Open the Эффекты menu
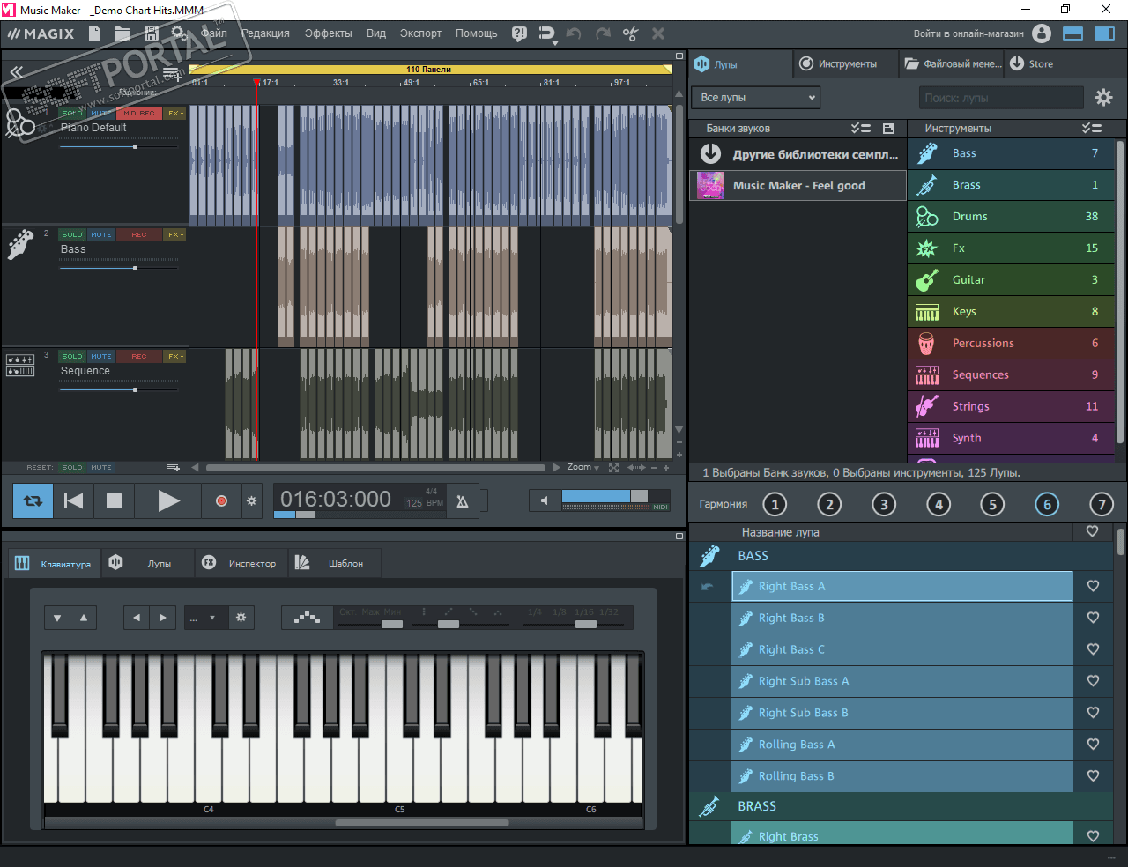Screen dimensions: 1128x867 tap(329, 33)
